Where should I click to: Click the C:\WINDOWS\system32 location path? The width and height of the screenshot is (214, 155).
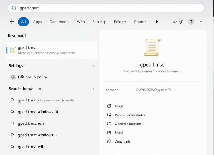(x=153, y=90)
